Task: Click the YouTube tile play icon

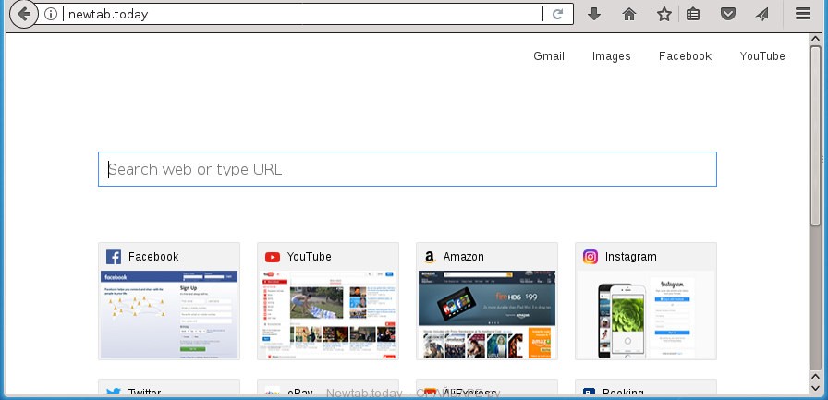Action: [x=273, y=257]
